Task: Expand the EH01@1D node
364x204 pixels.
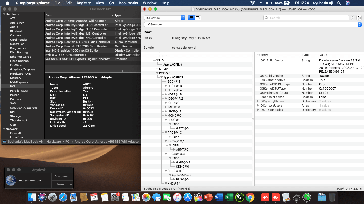Action: [166, 86]
